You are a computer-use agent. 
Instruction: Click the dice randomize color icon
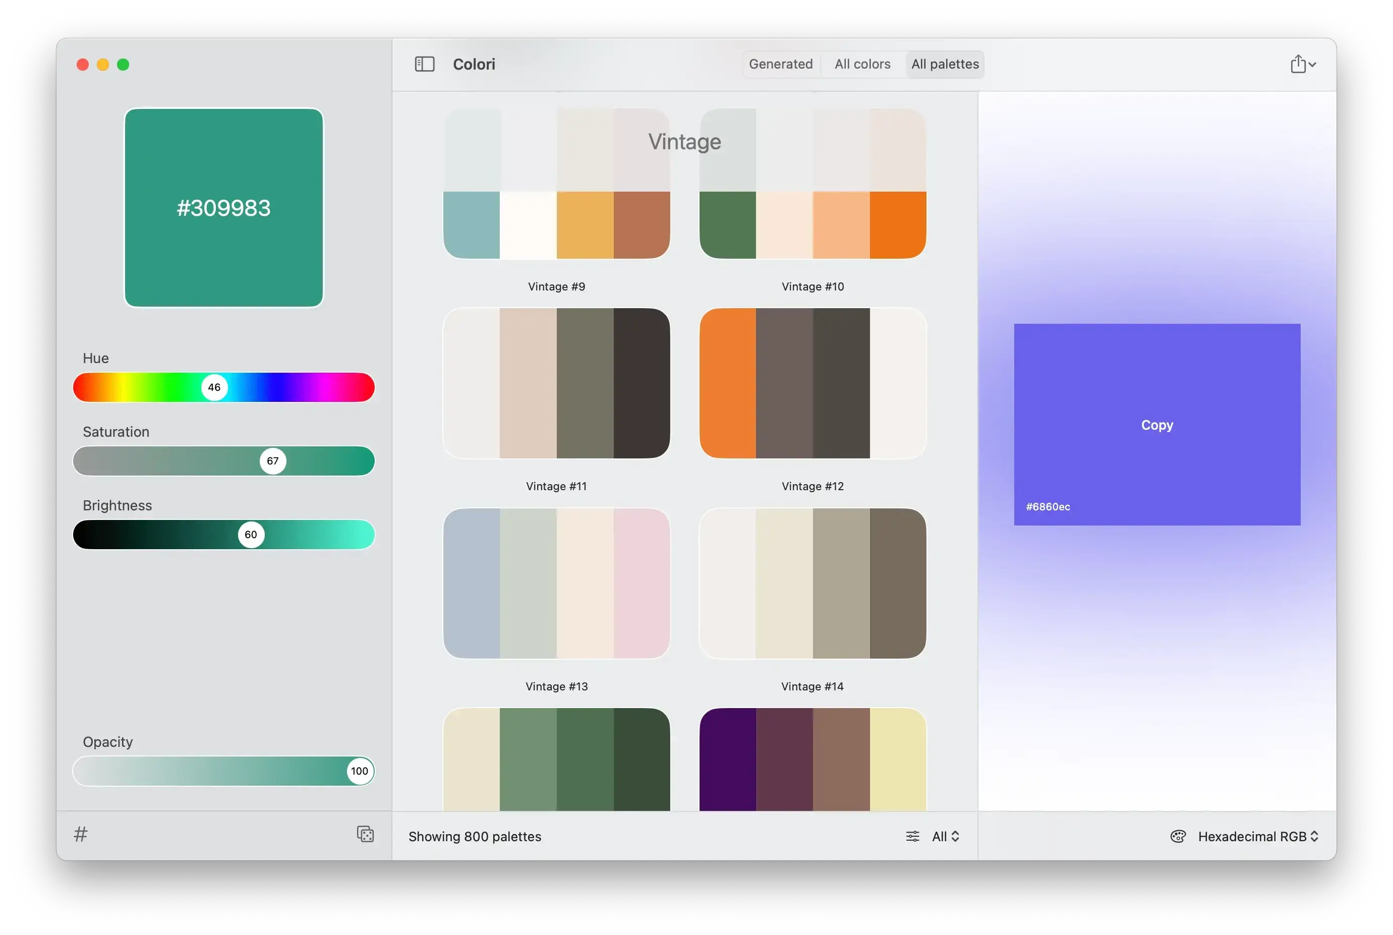click(x=365, y=834)
